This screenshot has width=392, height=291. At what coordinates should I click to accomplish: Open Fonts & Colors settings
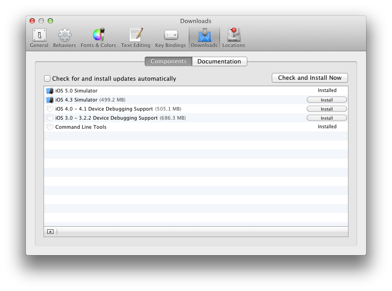point(98,36)
